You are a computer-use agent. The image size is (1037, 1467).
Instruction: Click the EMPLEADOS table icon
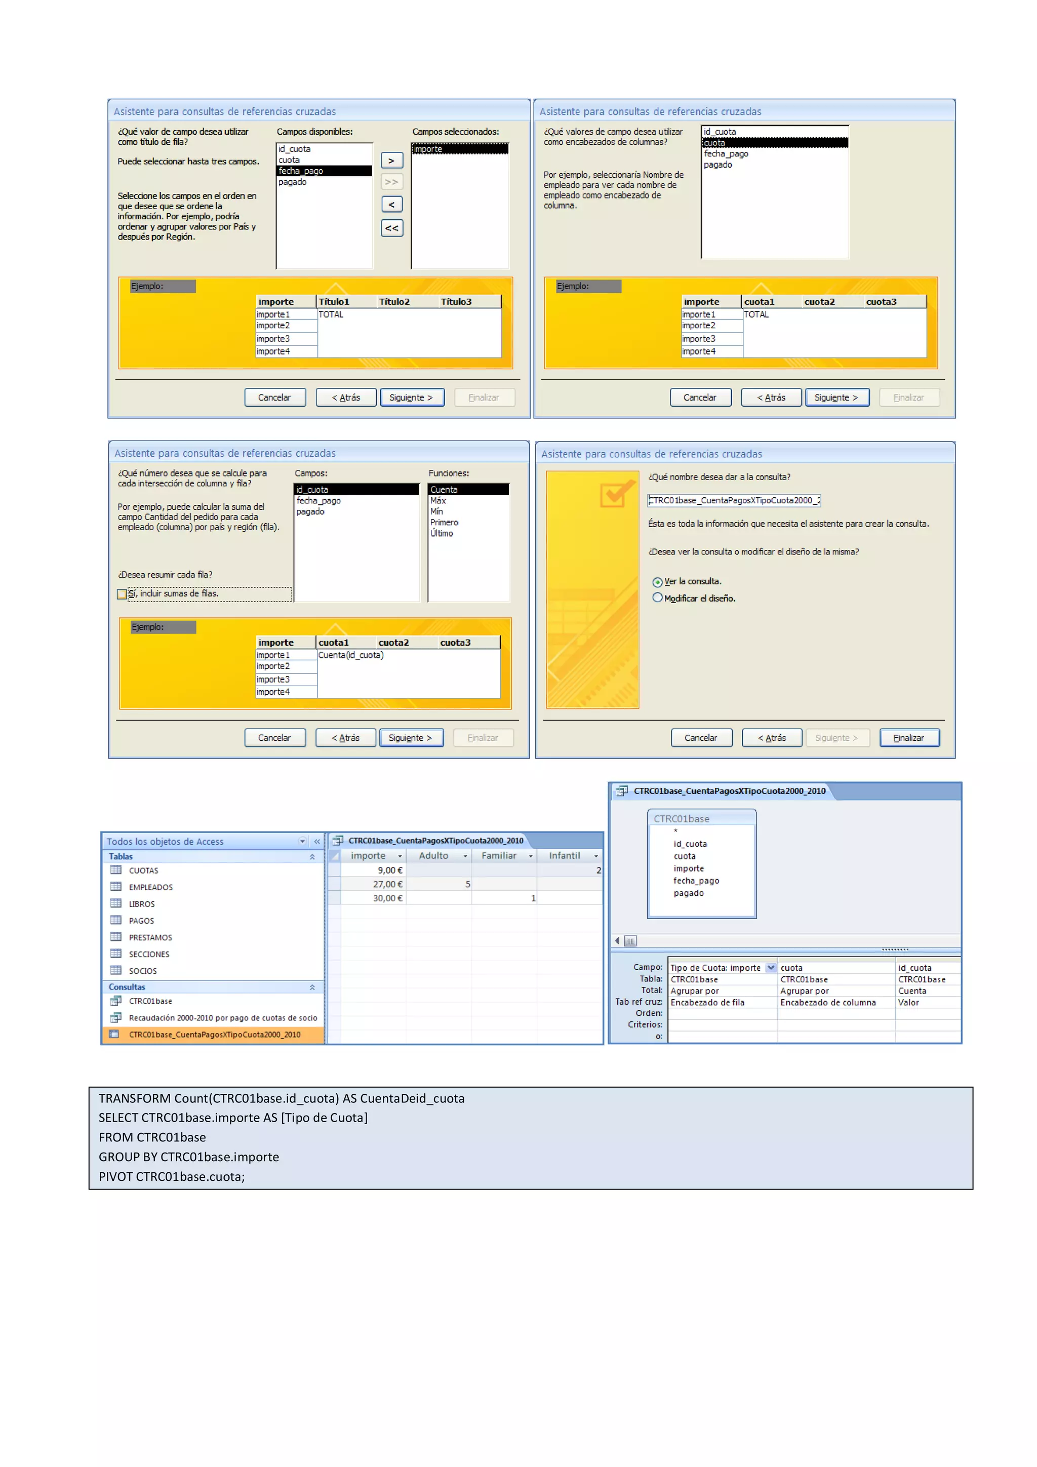pyautogui.click(x=115, y=886)
